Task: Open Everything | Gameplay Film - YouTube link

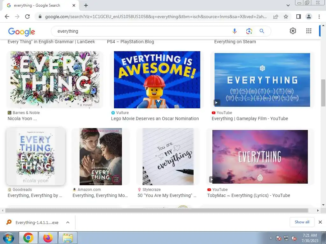Action: click(250, 119)
